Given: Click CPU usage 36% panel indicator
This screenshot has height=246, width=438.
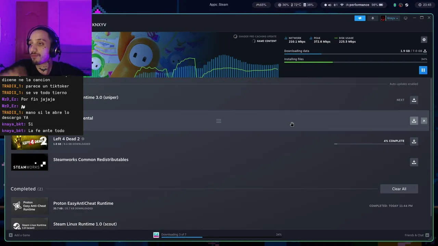Looking at the screenshot, I should (284, 5).
